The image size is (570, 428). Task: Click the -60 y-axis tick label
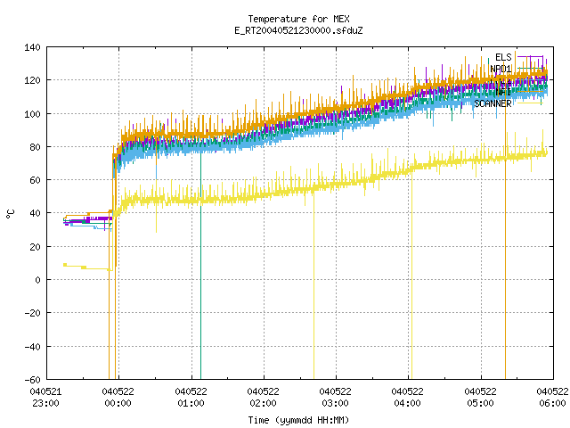pos(32,380)
